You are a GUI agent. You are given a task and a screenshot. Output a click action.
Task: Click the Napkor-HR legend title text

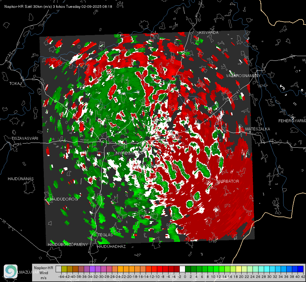point(43,268)
